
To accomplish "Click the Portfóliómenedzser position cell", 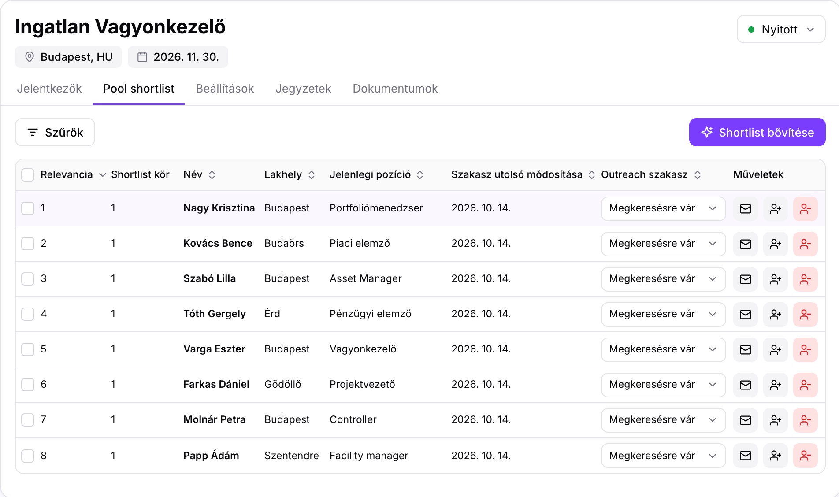I will 376,208.
